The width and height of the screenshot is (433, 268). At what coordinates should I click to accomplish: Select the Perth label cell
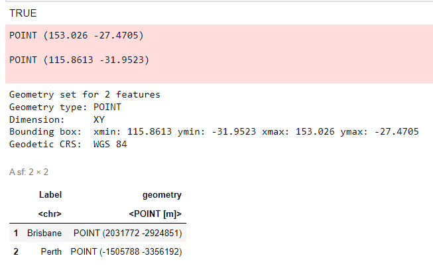pos(50,252)
